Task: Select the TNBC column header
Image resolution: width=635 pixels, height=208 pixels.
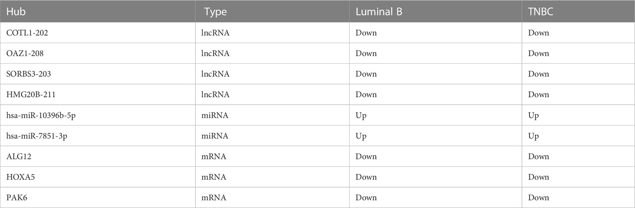Action: click(x=540, y=12)
